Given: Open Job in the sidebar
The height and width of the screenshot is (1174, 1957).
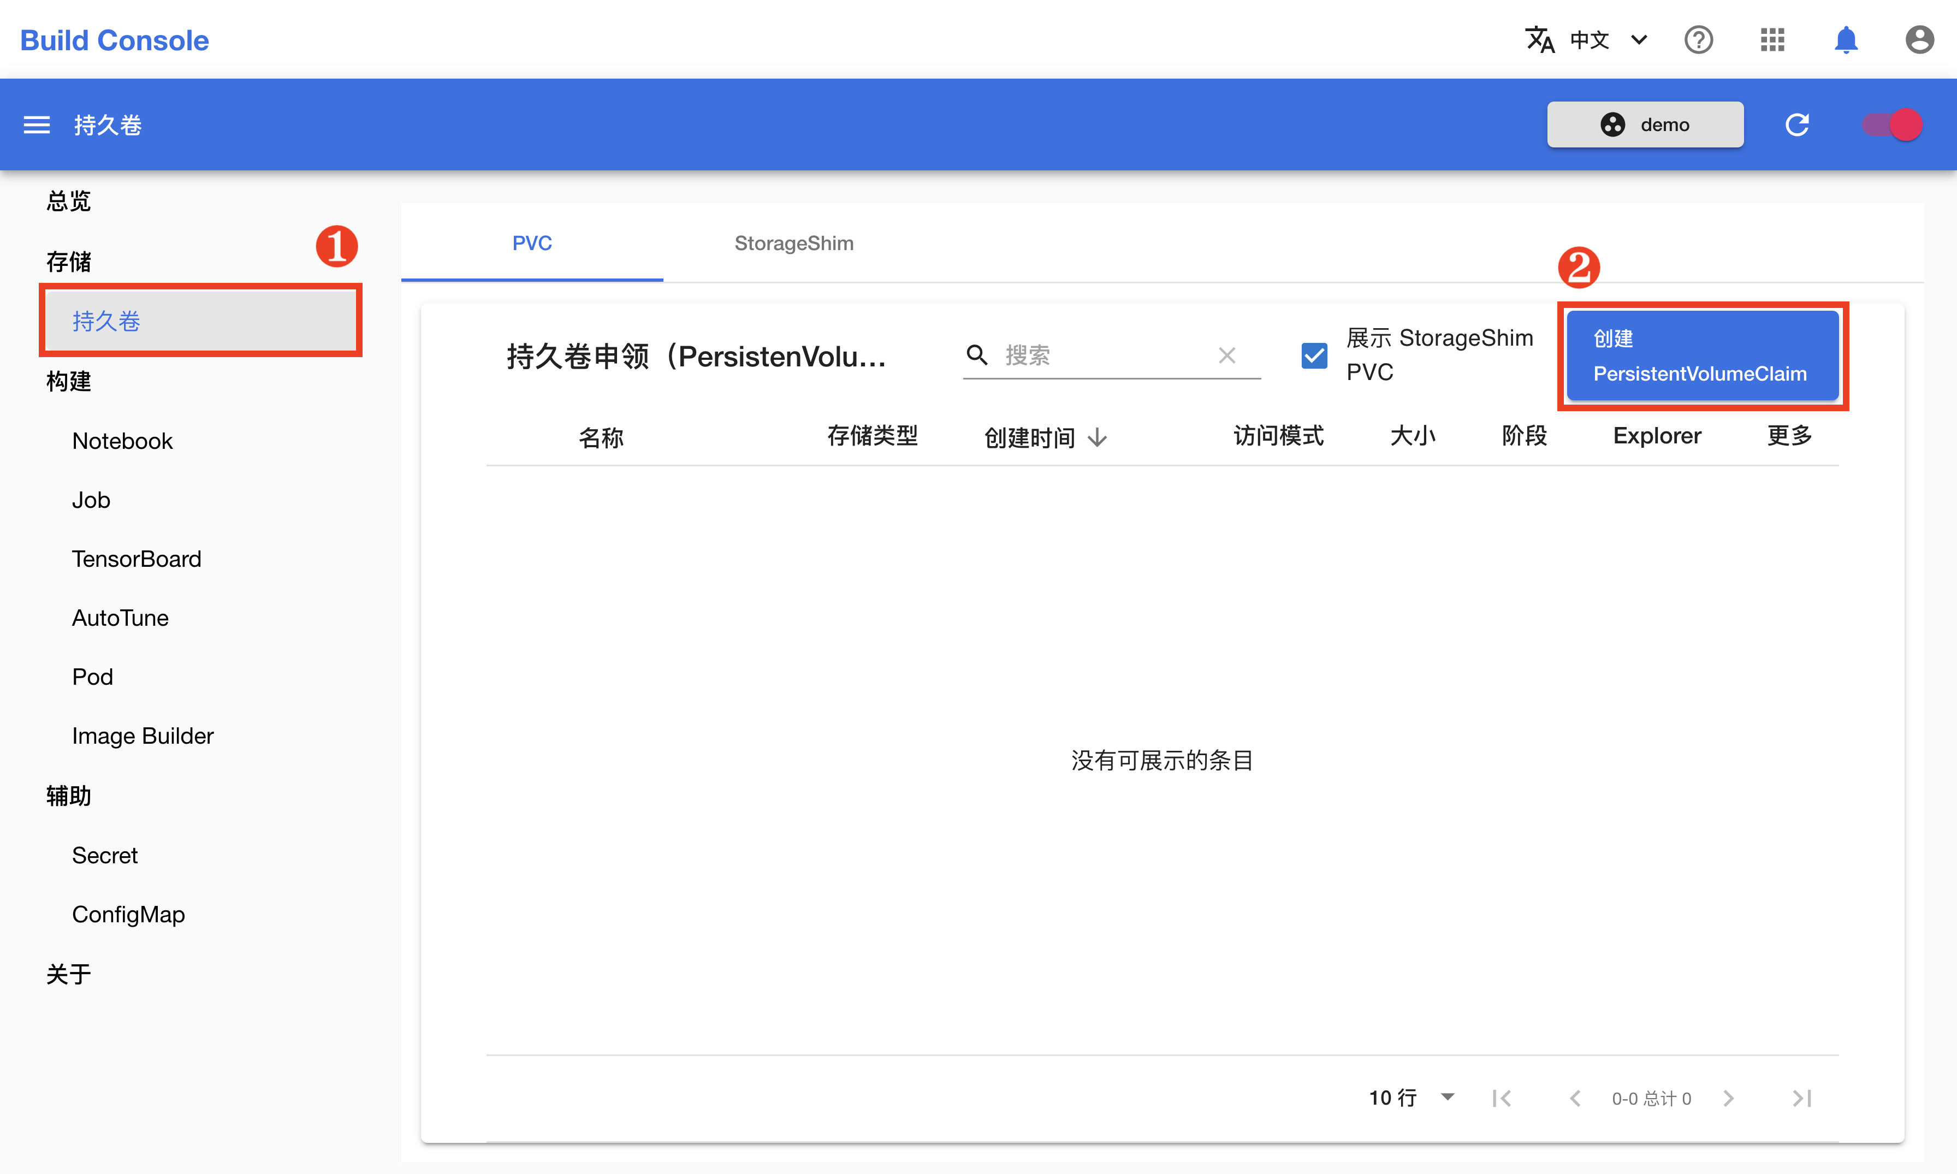Looking at the screenshot, I should click(90, 500).
